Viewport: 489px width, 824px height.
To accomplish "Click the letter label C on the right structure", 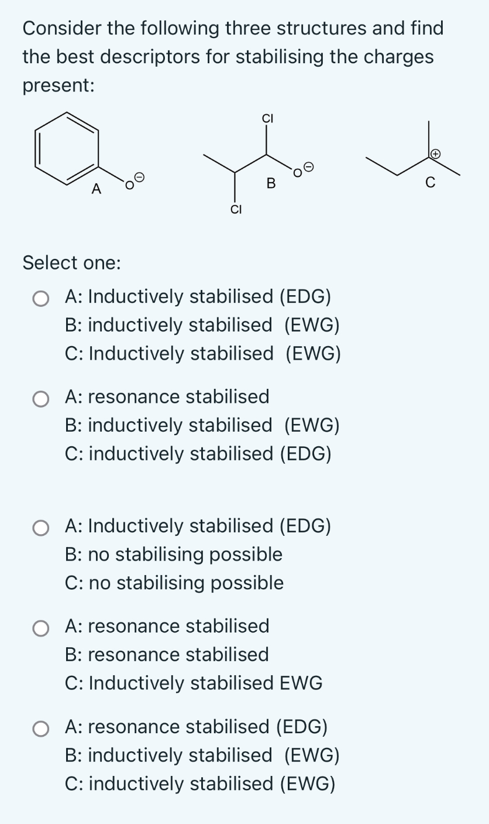I will (430, 183).
